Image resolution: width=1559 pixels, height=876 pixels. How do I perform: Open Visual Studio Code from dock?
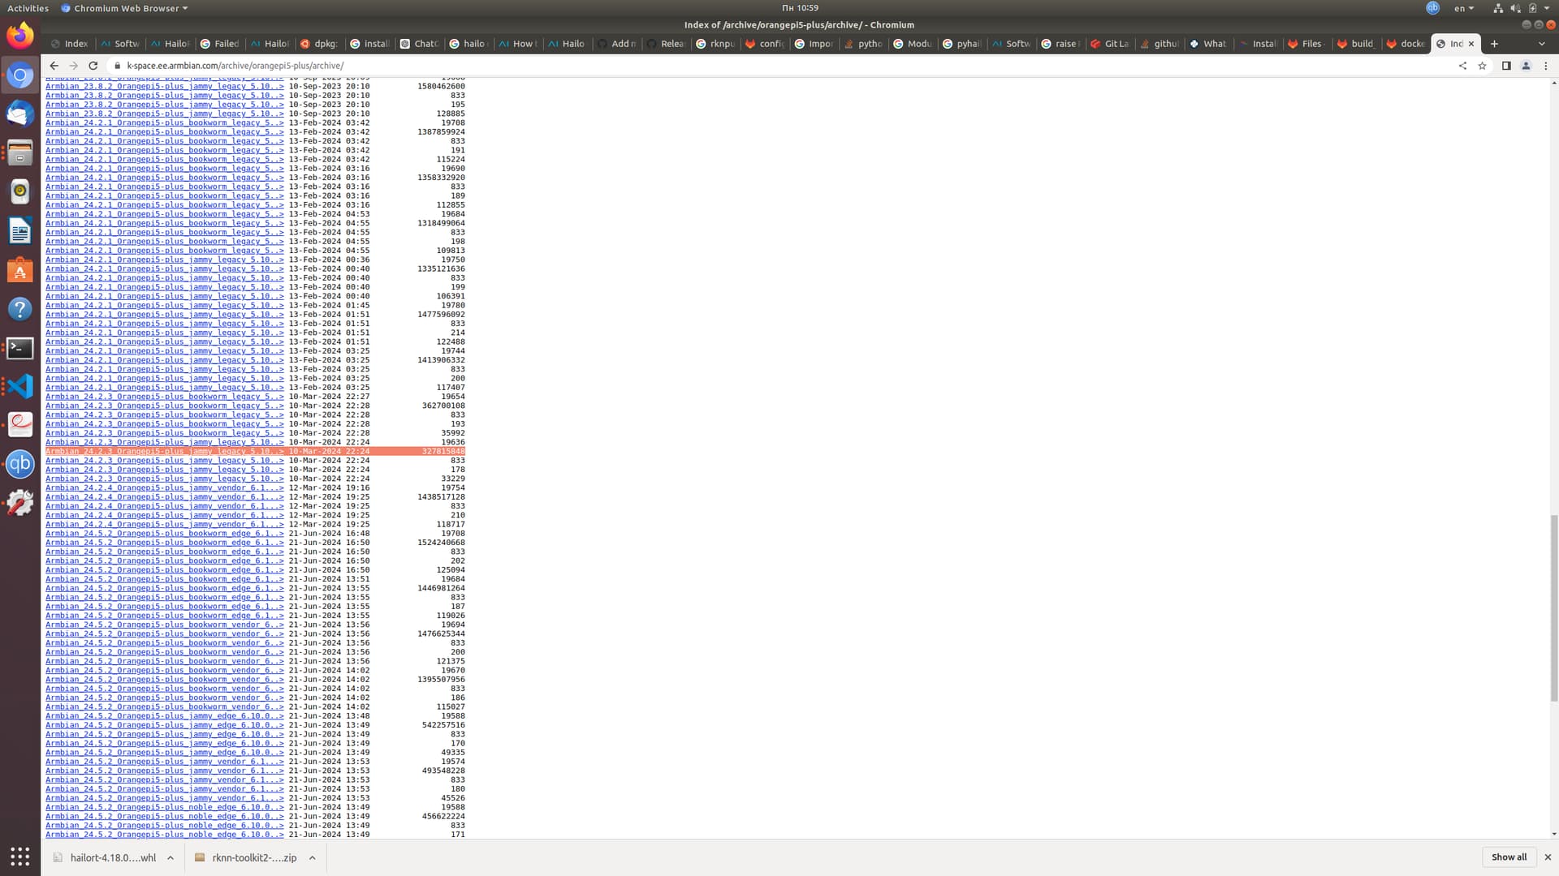click(x=20, y=386)
